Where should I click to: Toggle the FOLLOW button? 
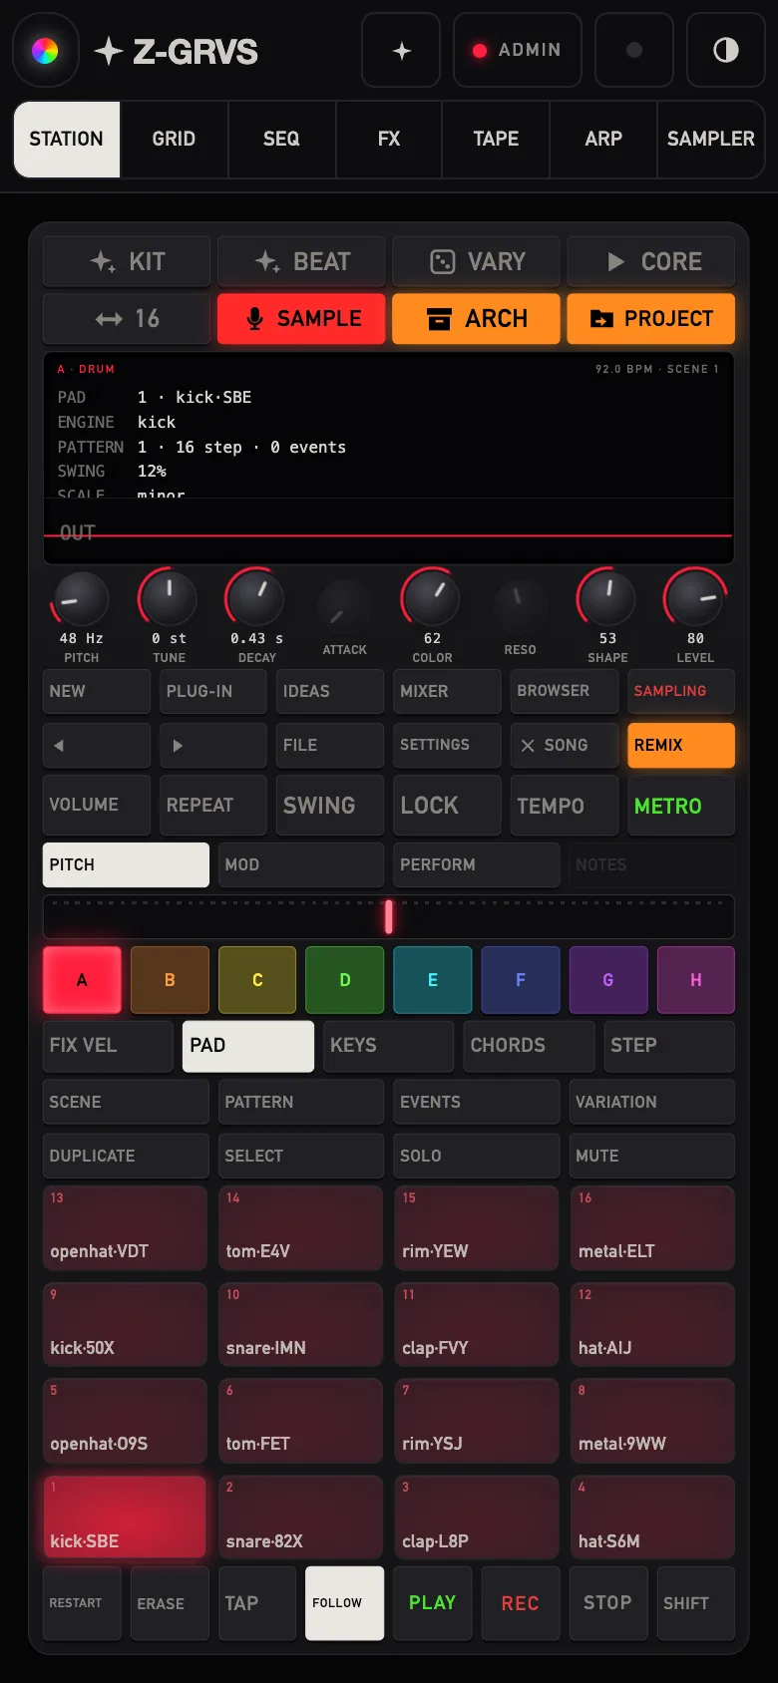tap(344, 1603)
